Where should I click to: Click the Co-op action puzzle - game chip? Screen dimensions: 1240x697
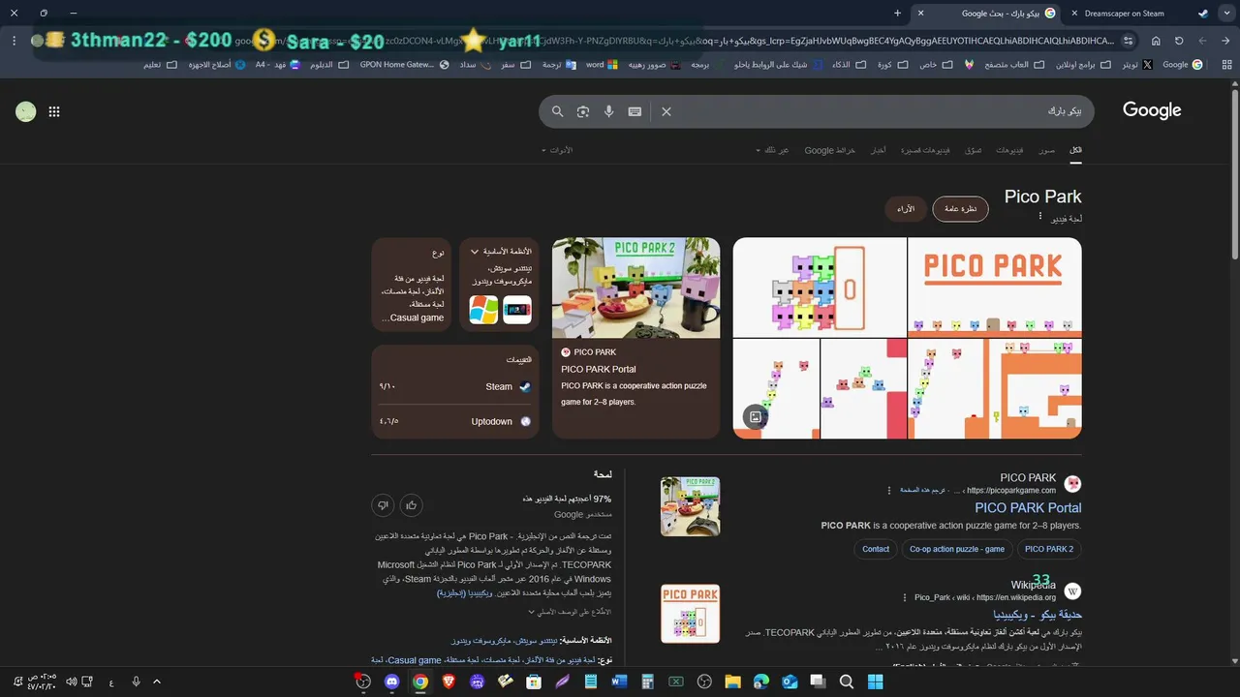pos(956,549)
